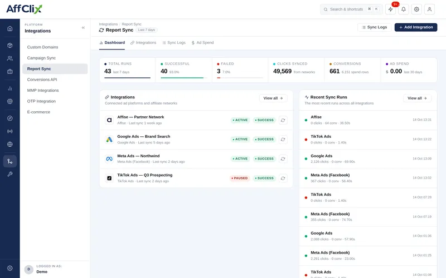Click the Last 7 days badge
This screenshot has width=446, height=278.
[147, 30]
